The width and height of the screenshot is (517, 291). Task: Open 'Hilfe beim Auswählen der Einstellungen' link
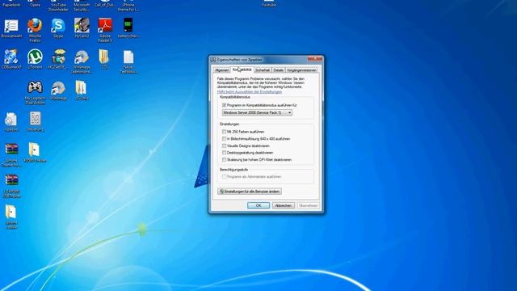[x=250, y=91]
